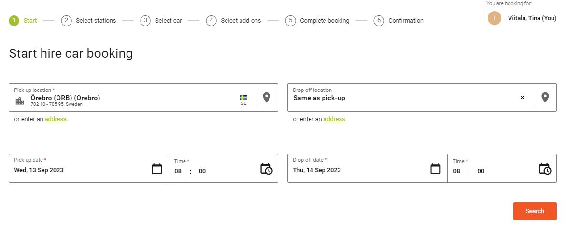Screen dimensions: 566x243
Task: Open map pin for pick-up location
Action: tap(267, 97)
